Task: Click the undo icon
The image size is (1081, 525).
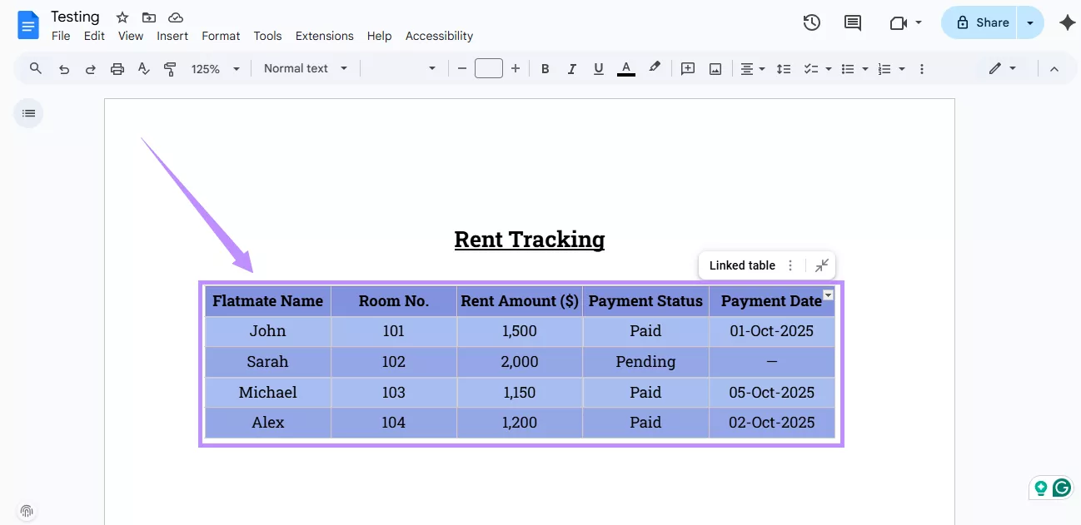Action: (x=63, y=68)
